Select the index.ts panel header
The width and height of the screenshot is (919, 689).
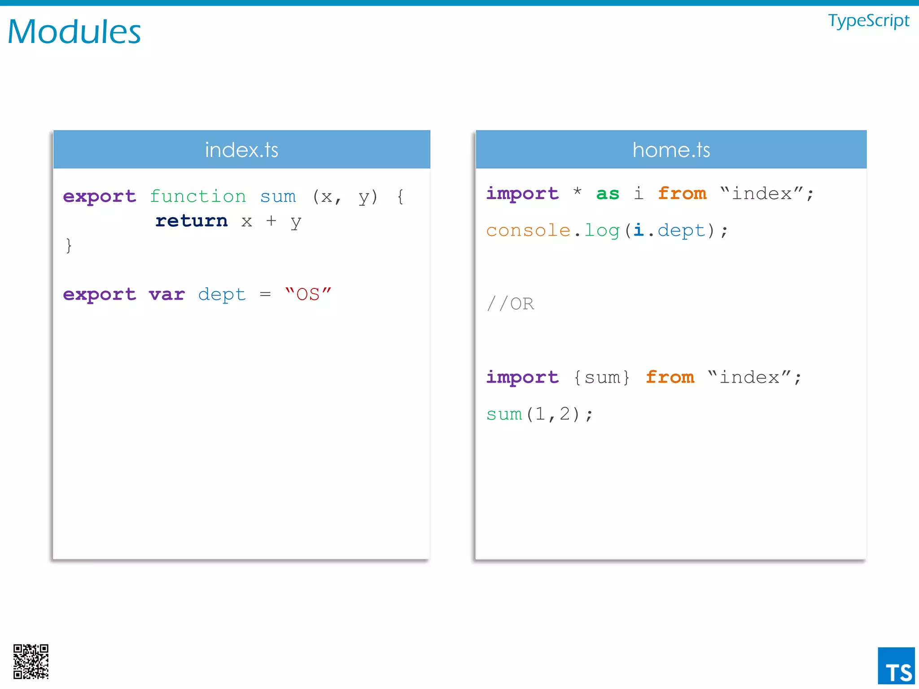coord(241,149)
